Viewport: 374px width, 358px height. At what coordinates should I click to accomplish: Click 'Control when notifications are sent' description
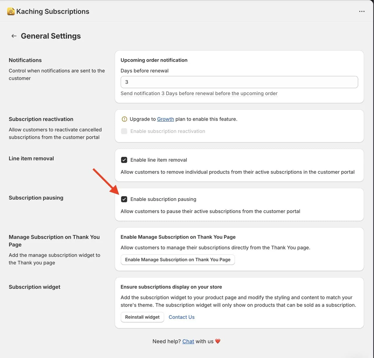57,75
